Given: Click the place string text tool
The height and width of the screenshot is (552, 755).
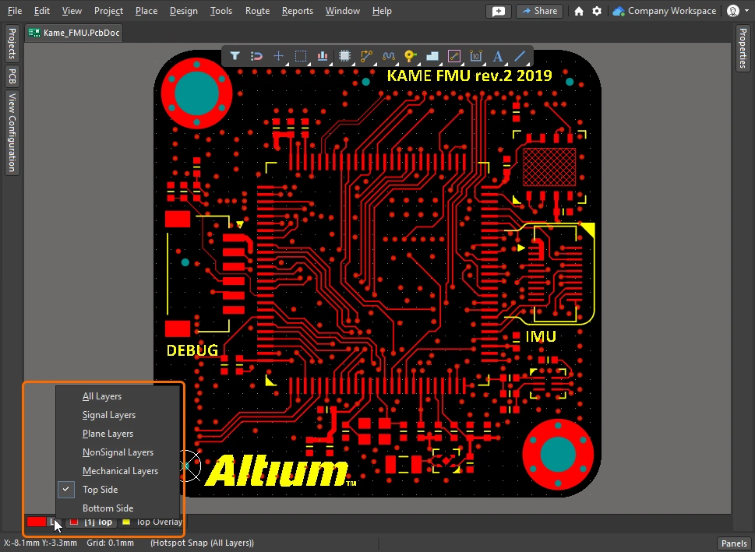Looking at the screenshot, I should 499,56.
